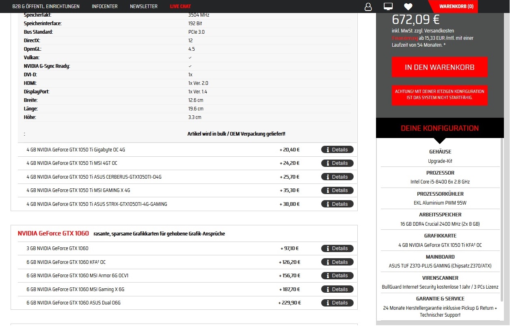This screenshot has width=510, height=326.
Task: Open Details for GTX 1050 Ti Gigabyte OC 4G
Action: (337, 150)
